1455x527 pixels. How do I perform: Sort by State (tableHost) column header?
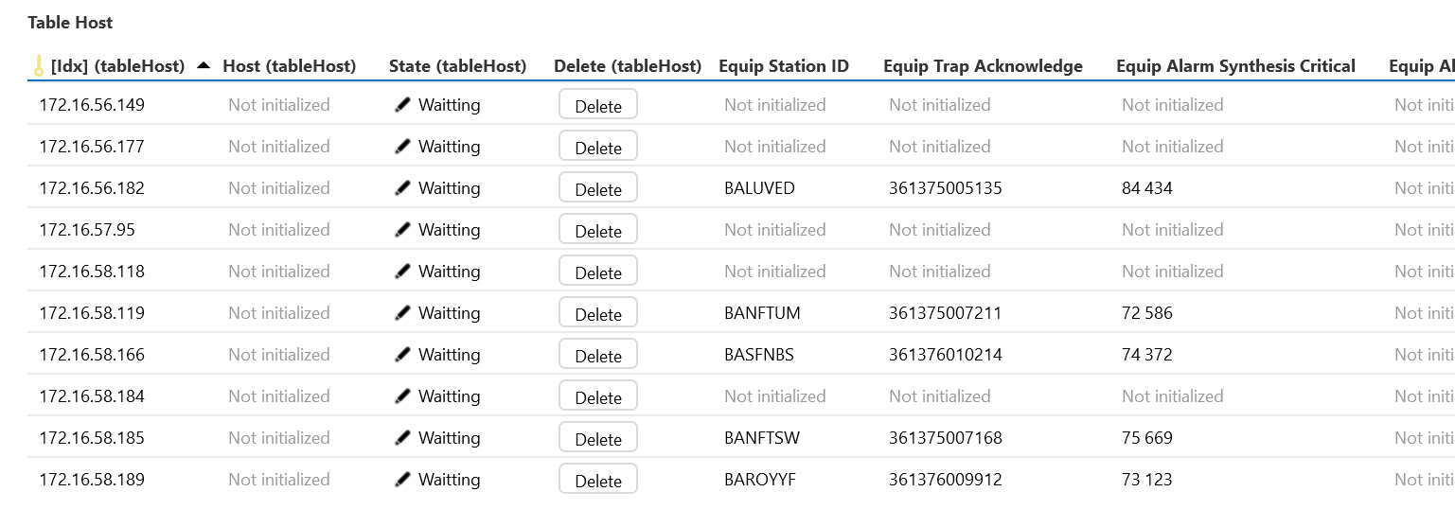[x=457, y=66]
